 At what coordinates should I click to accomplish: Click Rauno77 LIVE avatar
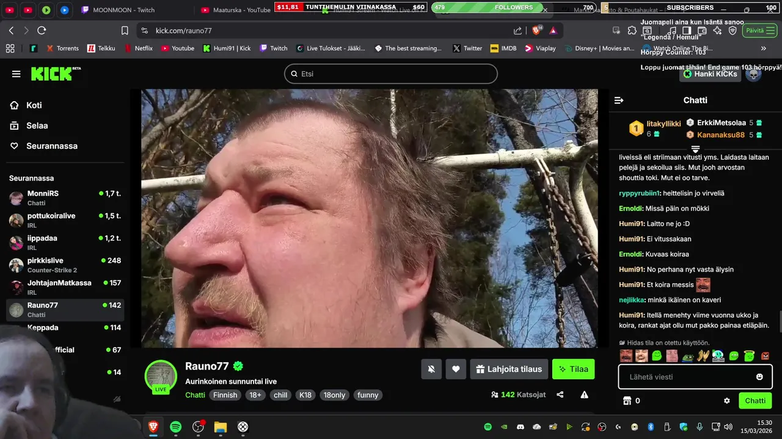click(x=161, y=376)
